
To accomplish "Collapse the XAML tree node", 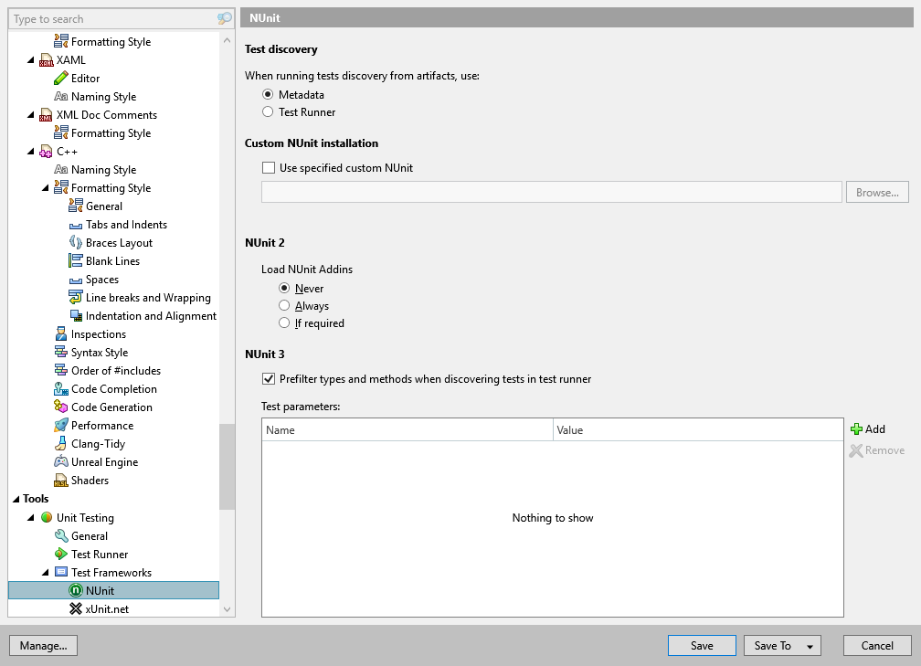I will coord(30,60).
